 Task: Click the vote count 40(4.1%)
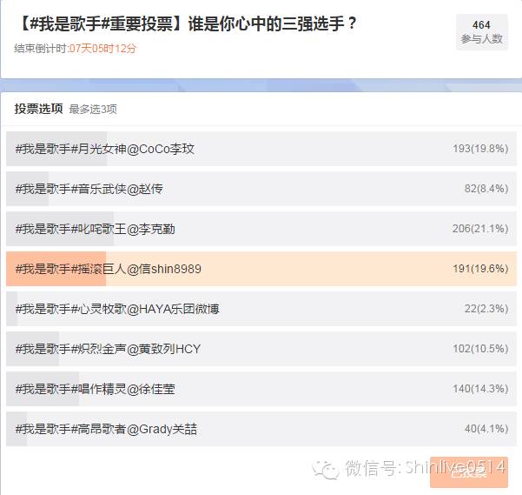(486, 429)
